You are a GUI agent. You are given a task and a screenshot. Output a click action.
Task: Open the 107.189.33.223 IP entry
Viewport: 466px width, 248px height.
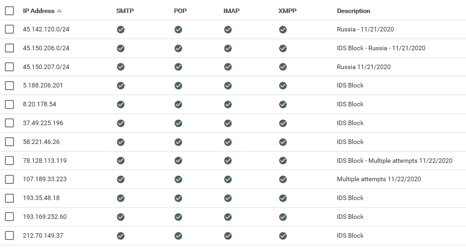tap(45, 179)
